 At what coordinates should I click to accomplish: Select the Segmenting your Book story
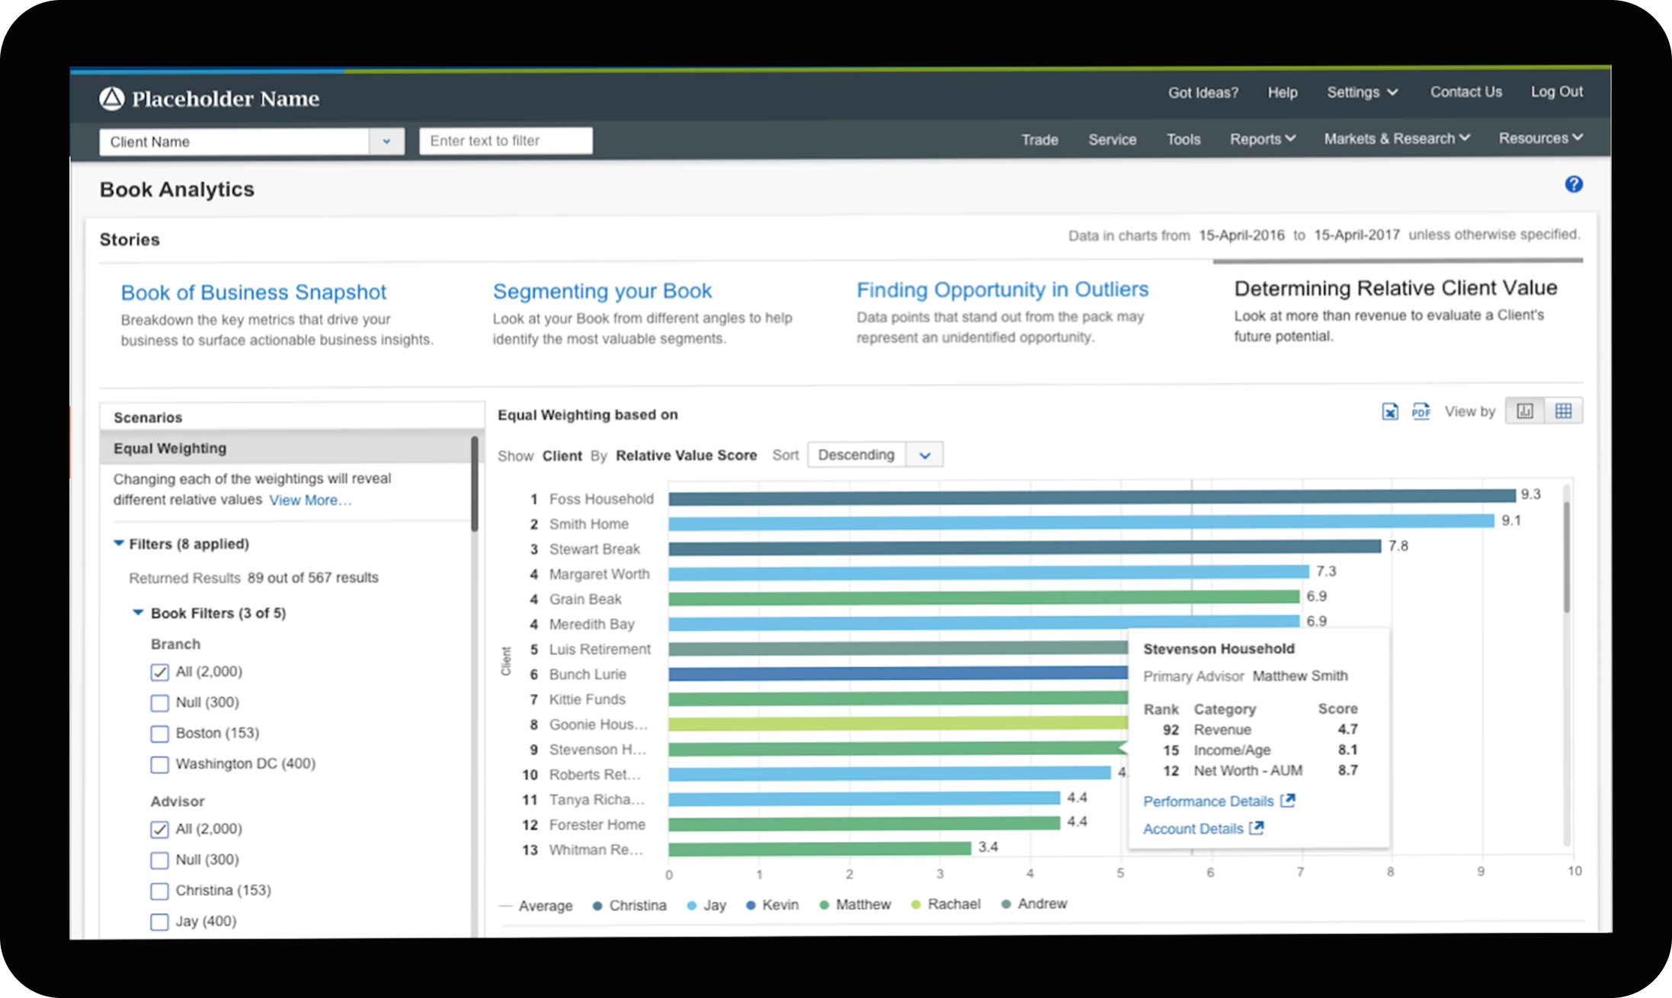(x=602, y=291)
